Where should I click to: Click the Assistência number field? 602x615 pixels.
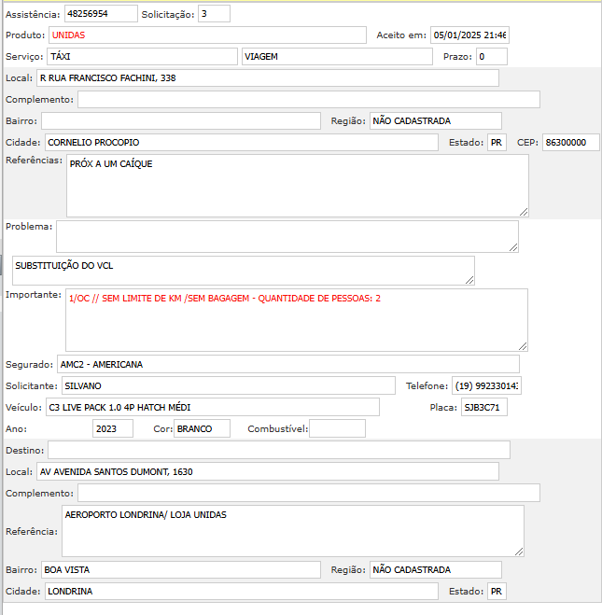click(101, 14)
